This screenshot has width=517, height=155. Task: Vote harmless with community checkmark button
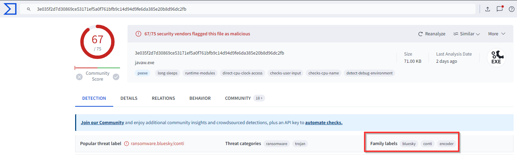[116, 77]
